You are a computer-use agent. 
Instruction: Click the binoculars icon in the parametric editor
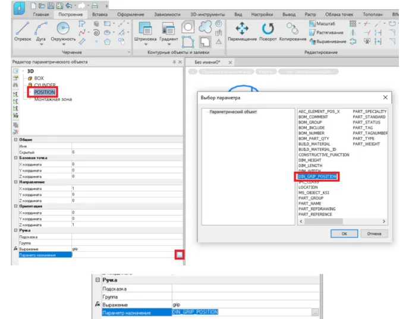click(15, 85)
